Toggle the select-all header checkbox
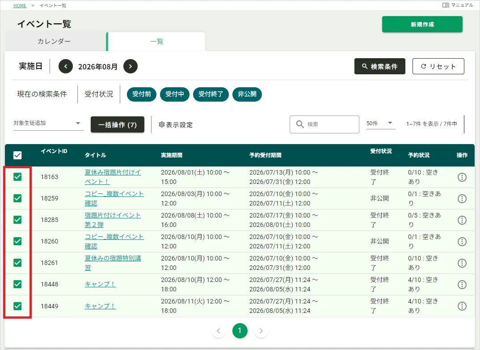The width and height of the screenshot is (480, 350). [x=17, y=155]
